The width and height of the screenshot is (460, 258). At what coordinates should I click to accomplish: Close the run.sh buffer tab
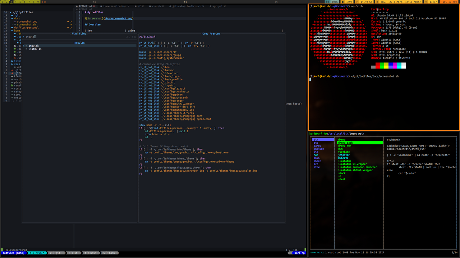pos(164,6)
